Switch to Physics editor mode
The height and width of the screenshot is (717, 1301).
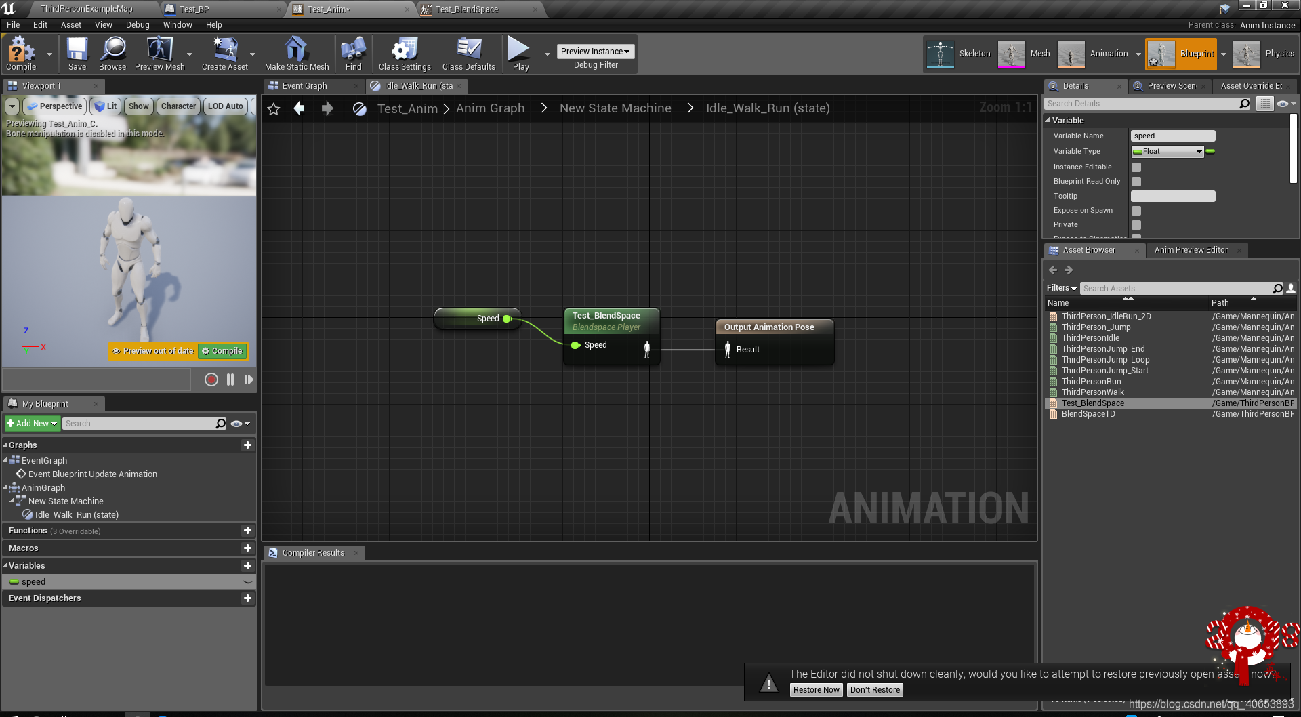pyautogui.click(x=1264, y=54)
